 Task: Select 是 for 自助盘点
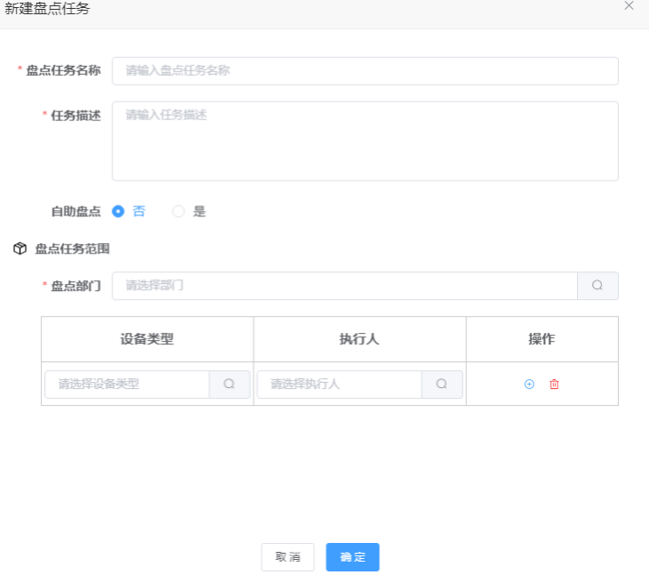pos(179,211)
